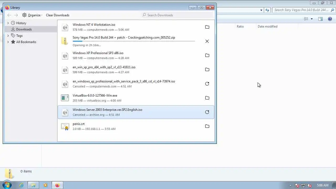Image resolution: width=336 pixels, height=189 pixels.
Task: Click the penis.crt certificate file icon
Action: click(65, 127)
